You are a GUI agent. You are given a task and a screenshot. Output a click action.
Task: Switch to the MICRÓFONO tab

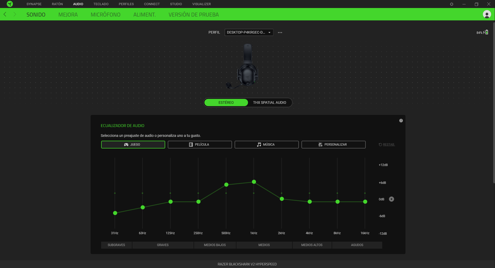(x=106, y=15)
